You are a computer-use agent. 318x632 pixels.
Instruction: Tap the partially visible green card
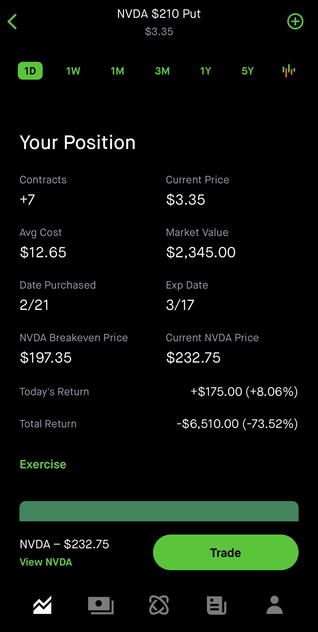coord(159,511)
